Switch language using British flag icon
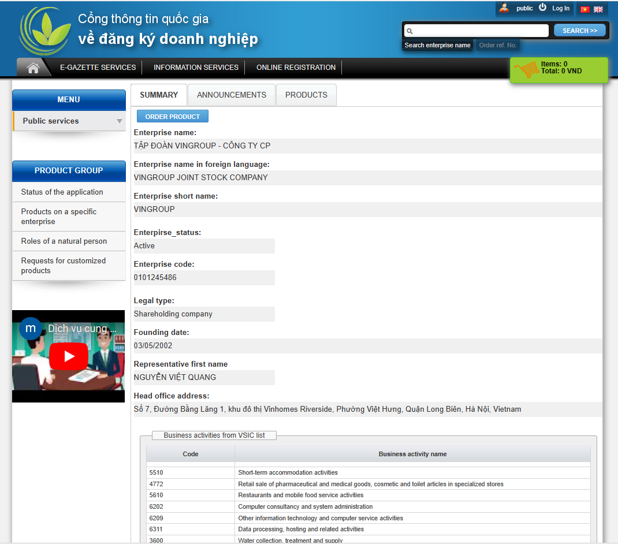 598,9
